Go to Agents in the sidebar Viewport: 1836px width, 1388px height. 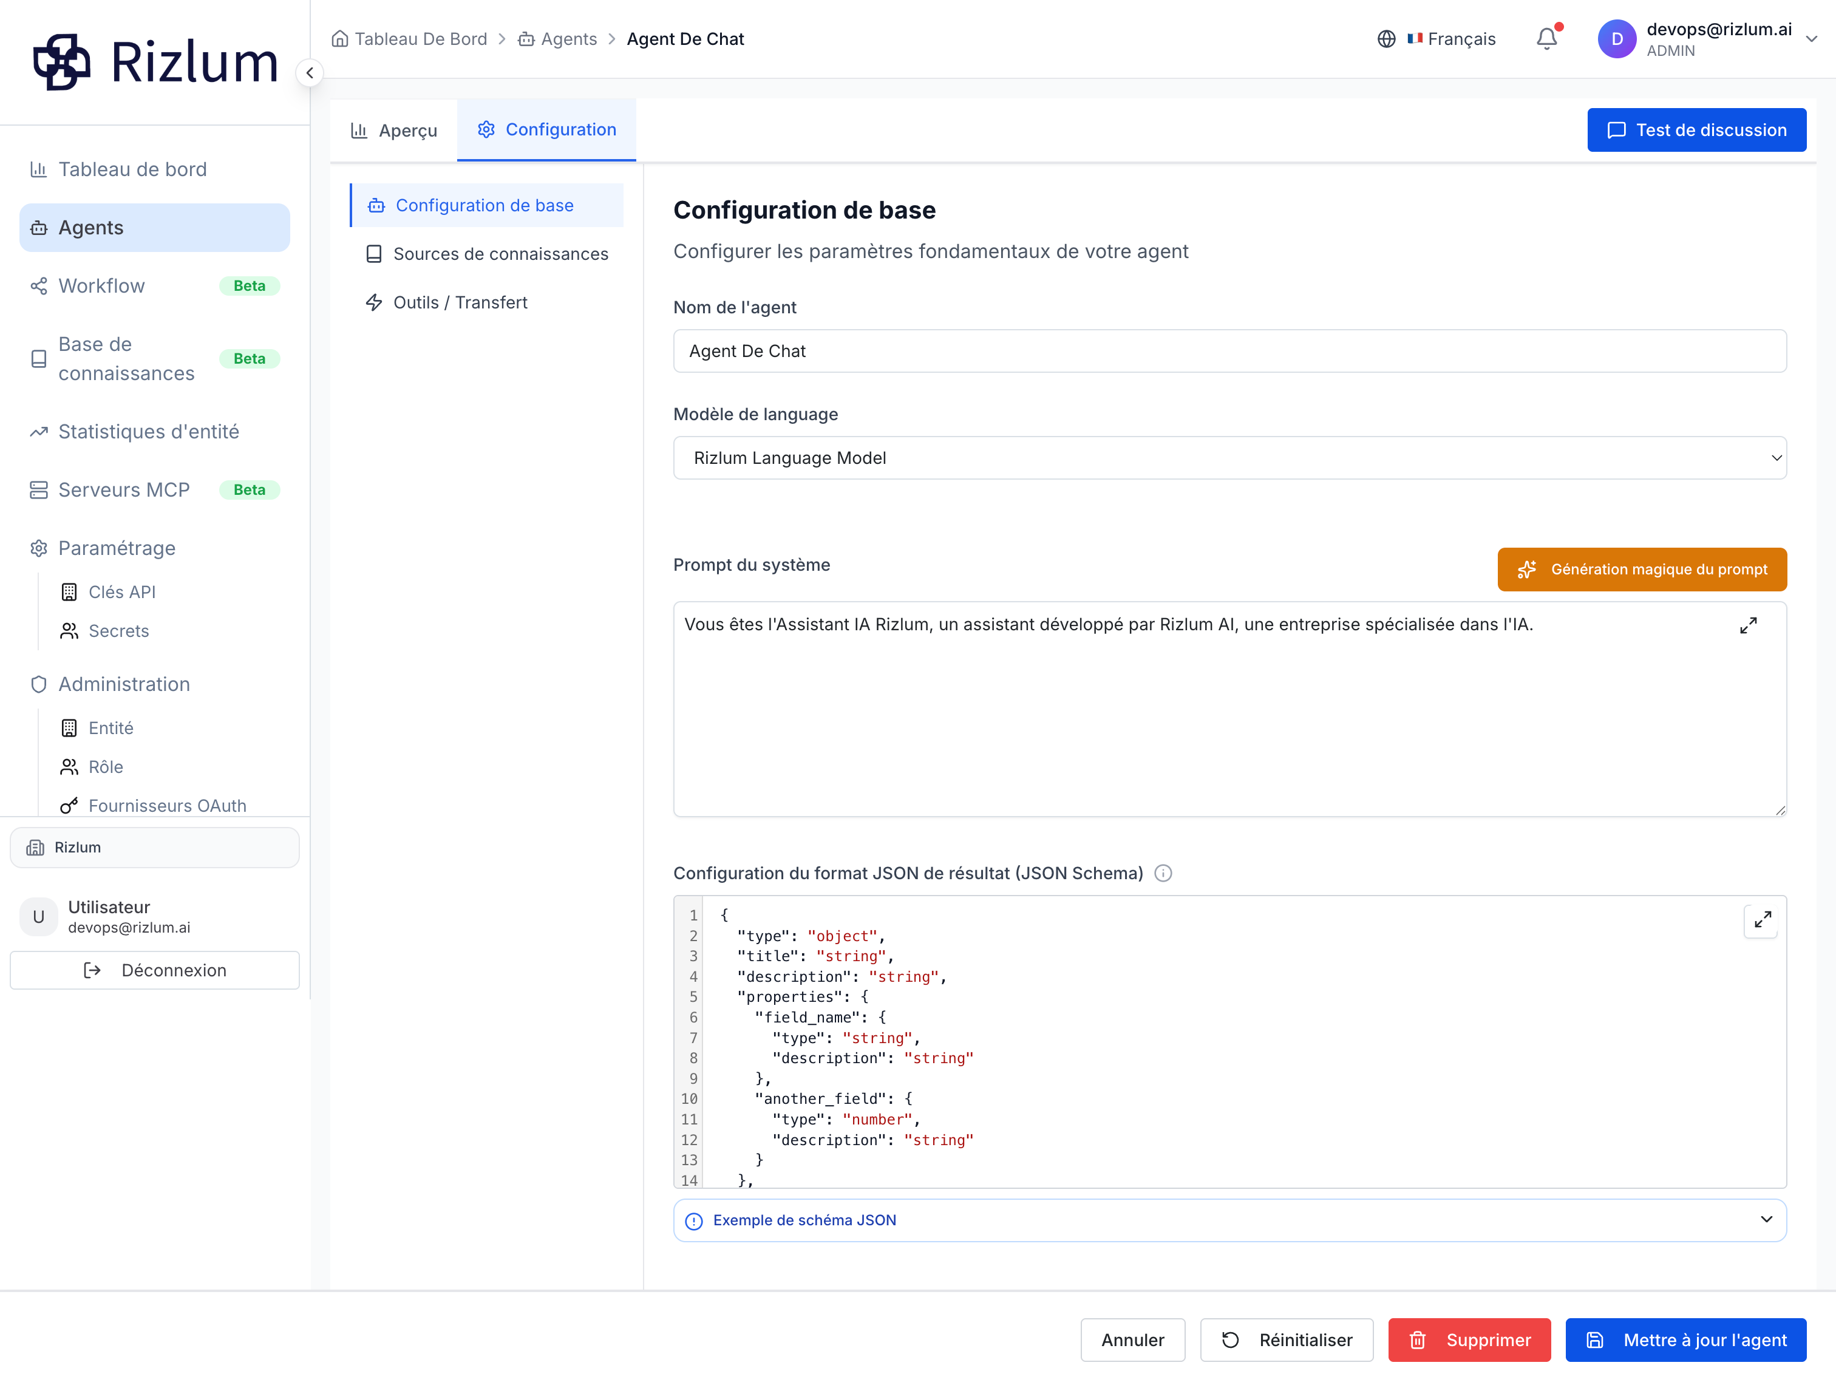pyautogui.click(x=154, y=228)
